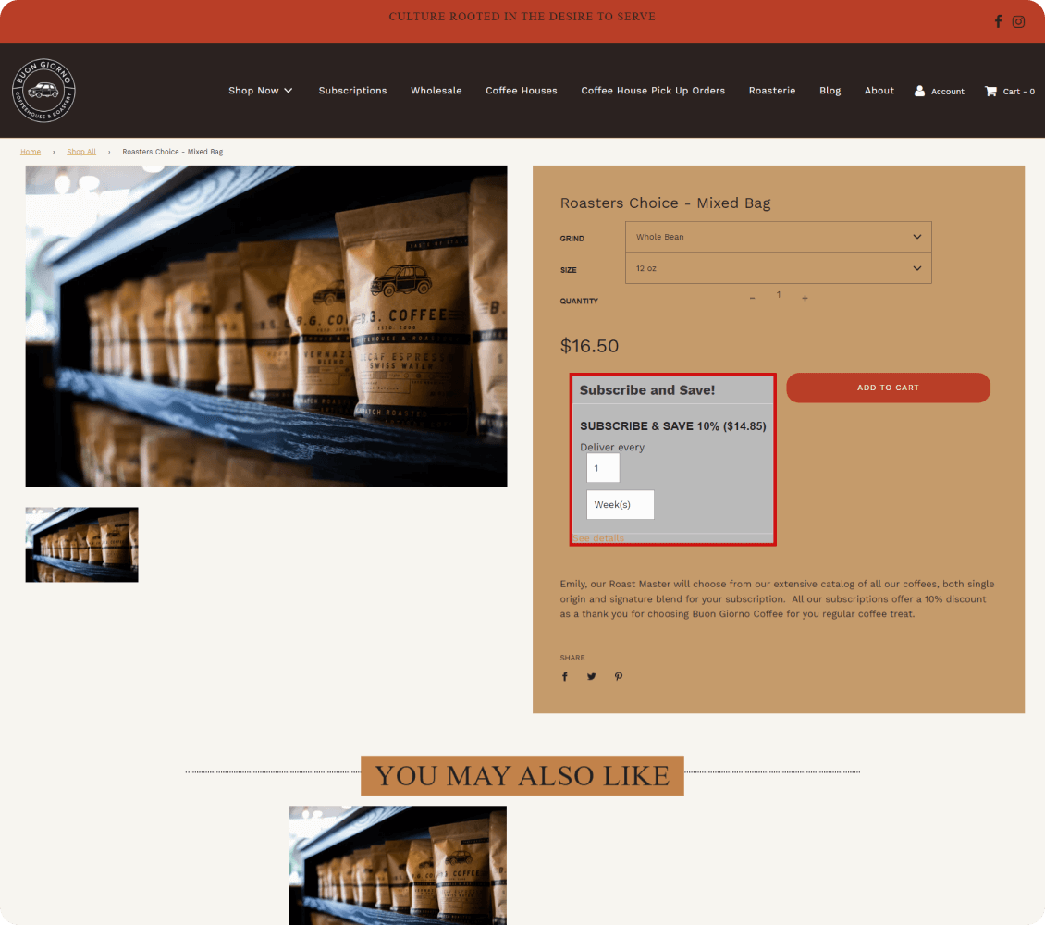Viewport: 1045px width, 925px height.
Task: Click the Facebook icon in top banner
Action: click(x=998, y=21)
